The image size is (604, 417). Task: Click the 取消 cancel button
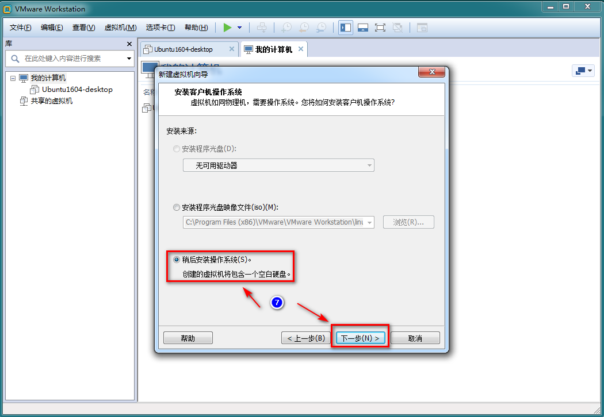tap(415, 338)
